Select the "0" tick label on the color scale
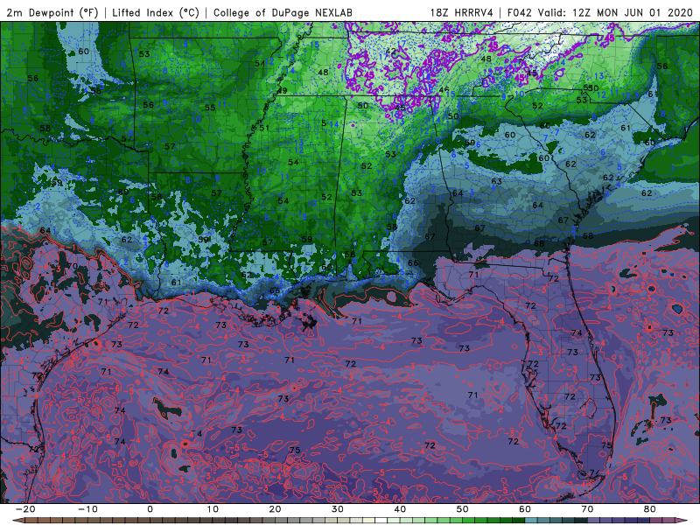The height and width of the screenshot is (525, 700). point(150,509)
